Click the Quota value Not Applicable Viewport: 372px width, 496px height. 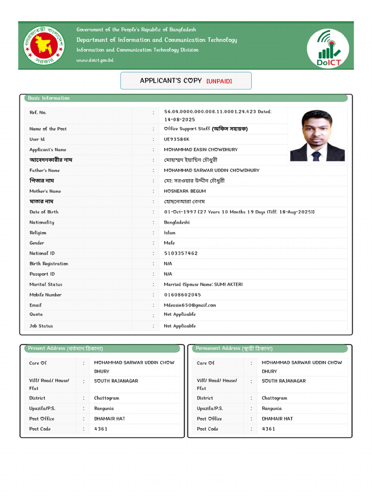click(x=180, y=314)
